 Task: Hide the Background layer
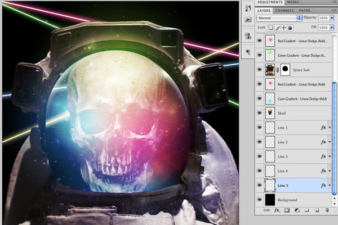(x=260, y=200)
